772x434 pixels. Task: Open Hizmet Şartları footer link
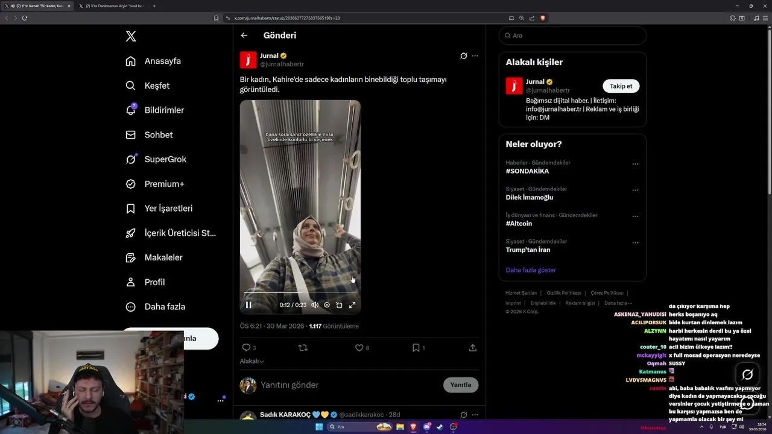pyautogui.click(x=521, y=293)
